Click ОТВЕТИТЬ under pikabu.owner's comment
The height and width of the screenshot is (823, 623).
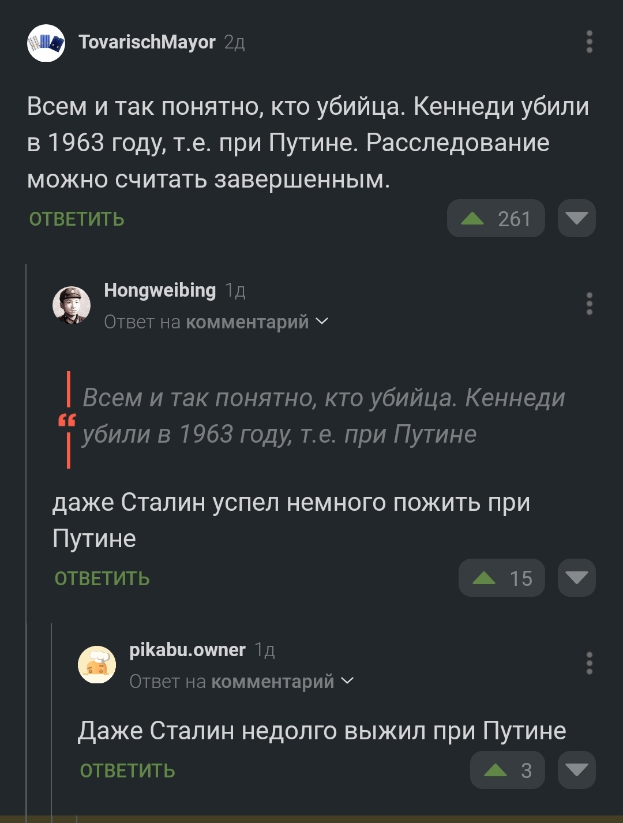coord(127,771)
